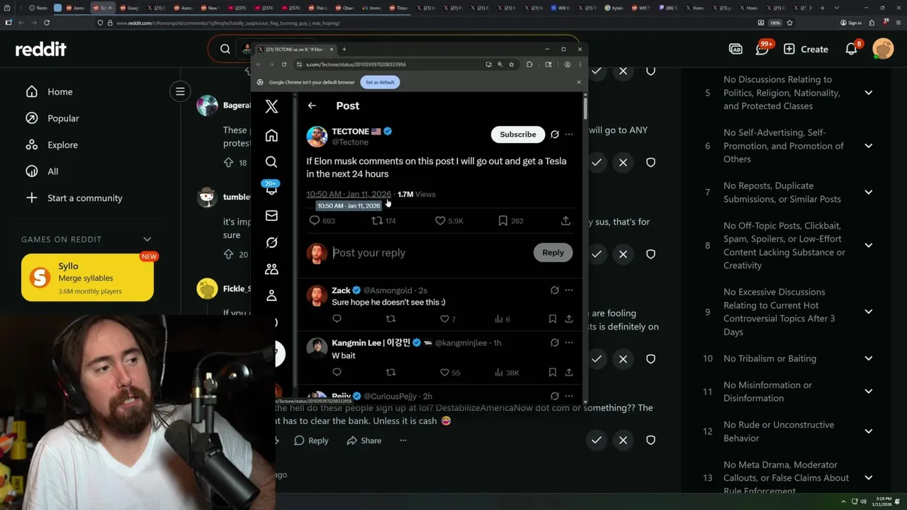Approve the comment beside Reply and Share
This screenshot has width=907, height=510.
(x=597, y=440)
